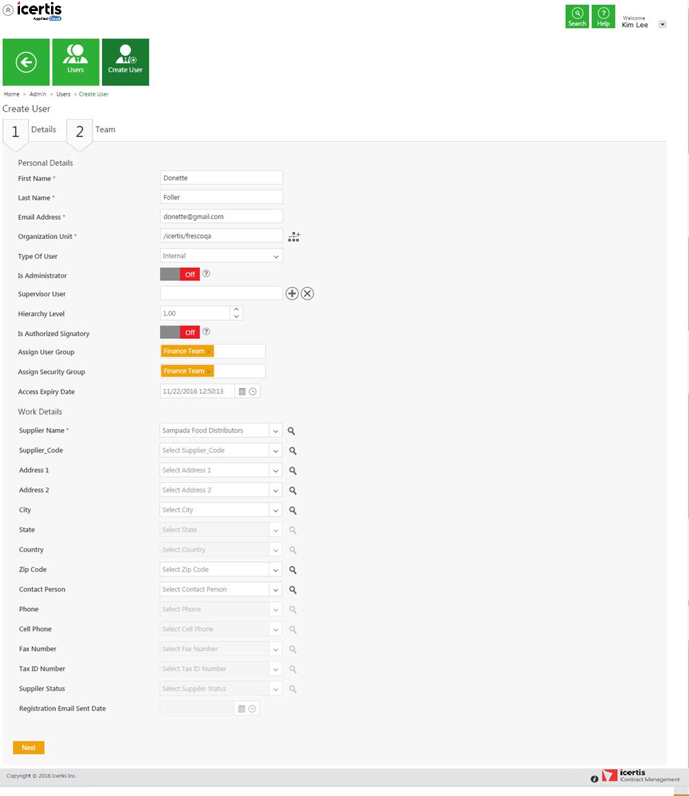Click the plus icon beside Supervisor User
The height and width of the screenshot is (796, 689).
coord(292,294)
